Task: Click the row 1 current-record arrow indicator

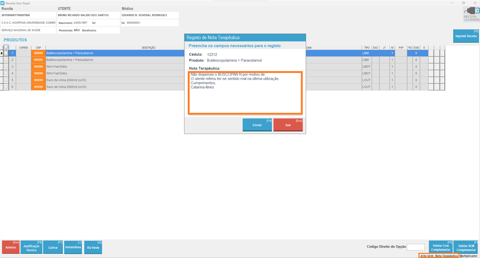Action: point(1,53)
